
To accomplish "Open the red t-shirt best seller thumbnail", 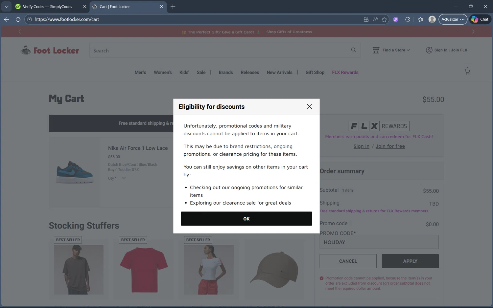I will coord(144,270).
